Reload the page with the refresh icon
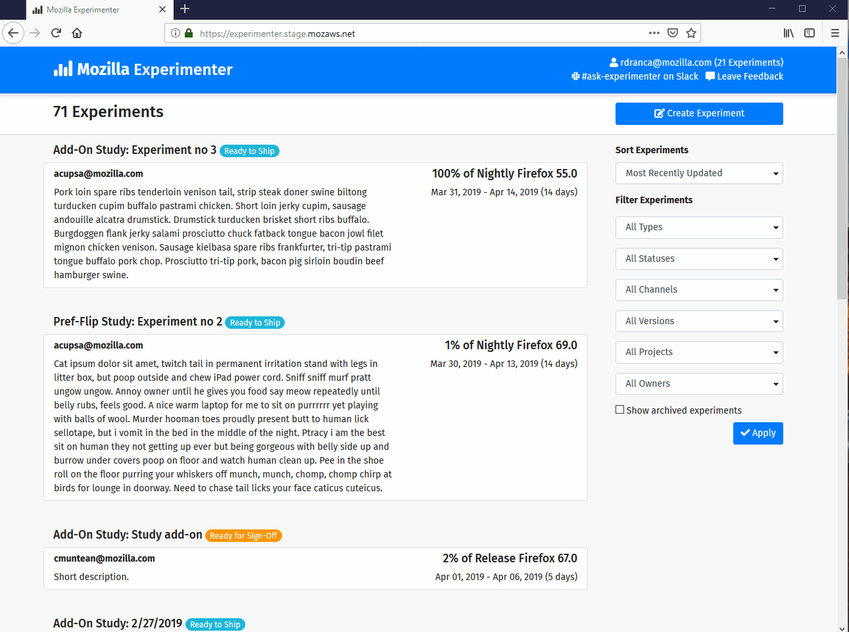 coord(56,33)
